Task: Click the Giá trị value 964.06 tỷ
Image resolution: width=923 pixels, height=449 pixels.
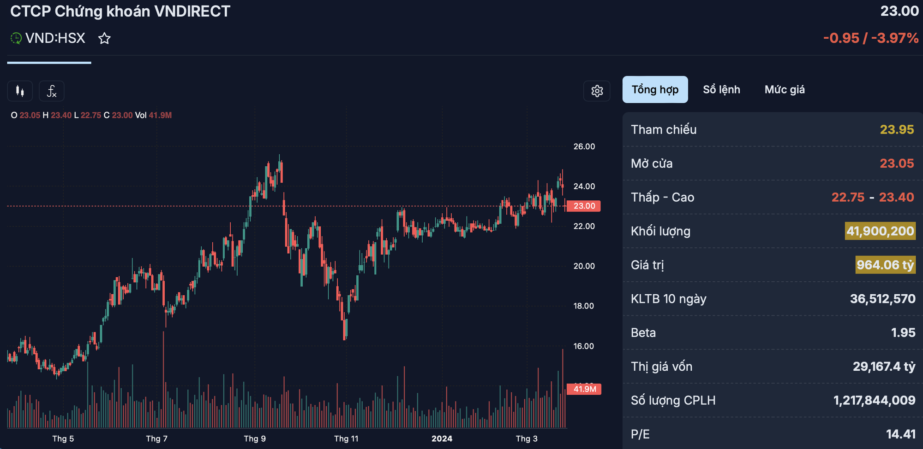Action: 885,265
